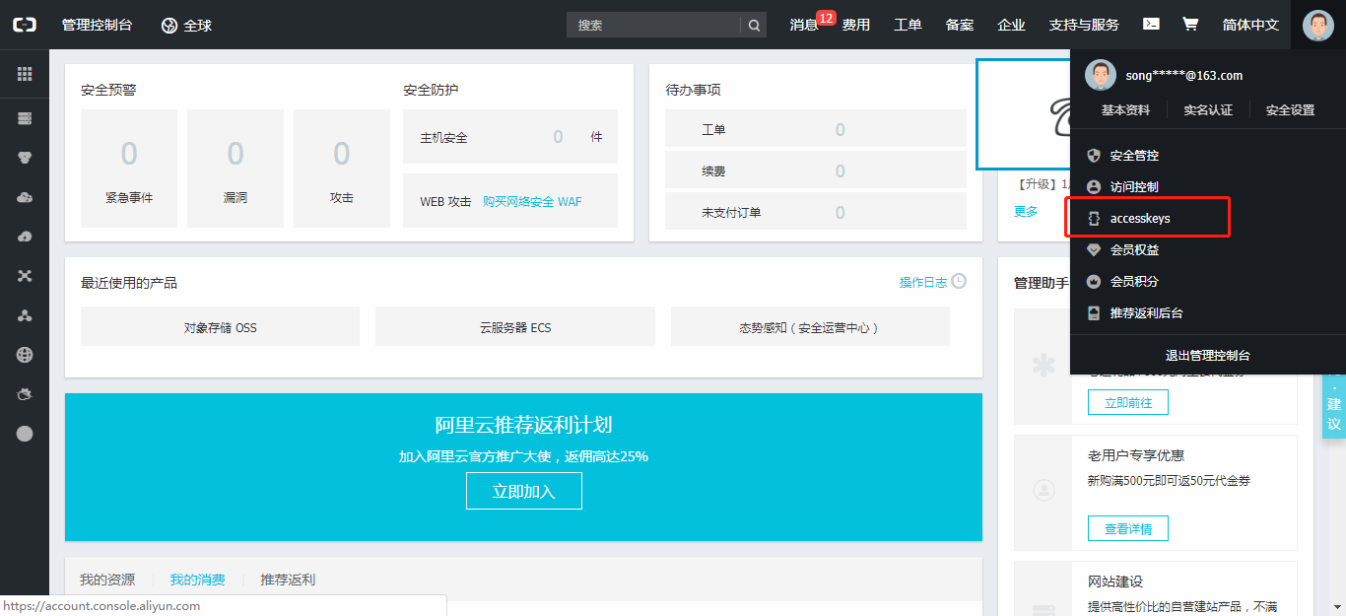Open the 全球 region selector
The width and height of the screenshot is (1346, 616).
(186, 25)
